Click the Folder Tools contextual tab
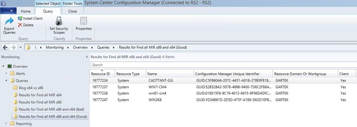 73,3
